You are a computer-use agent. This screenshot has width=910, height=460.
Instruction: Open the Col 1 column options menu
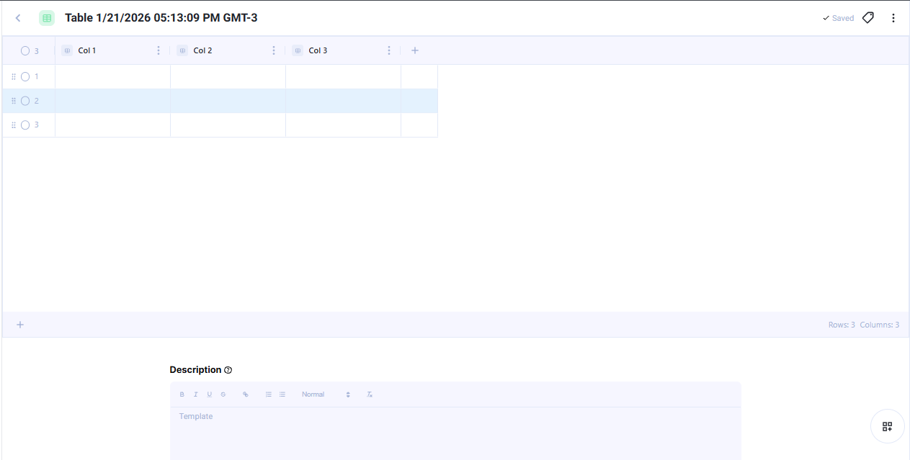click(x=159, y=50)
